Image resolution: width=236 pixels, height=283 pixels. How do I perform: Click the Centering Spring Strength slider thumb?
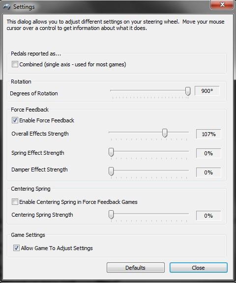(x=111, y=215)
